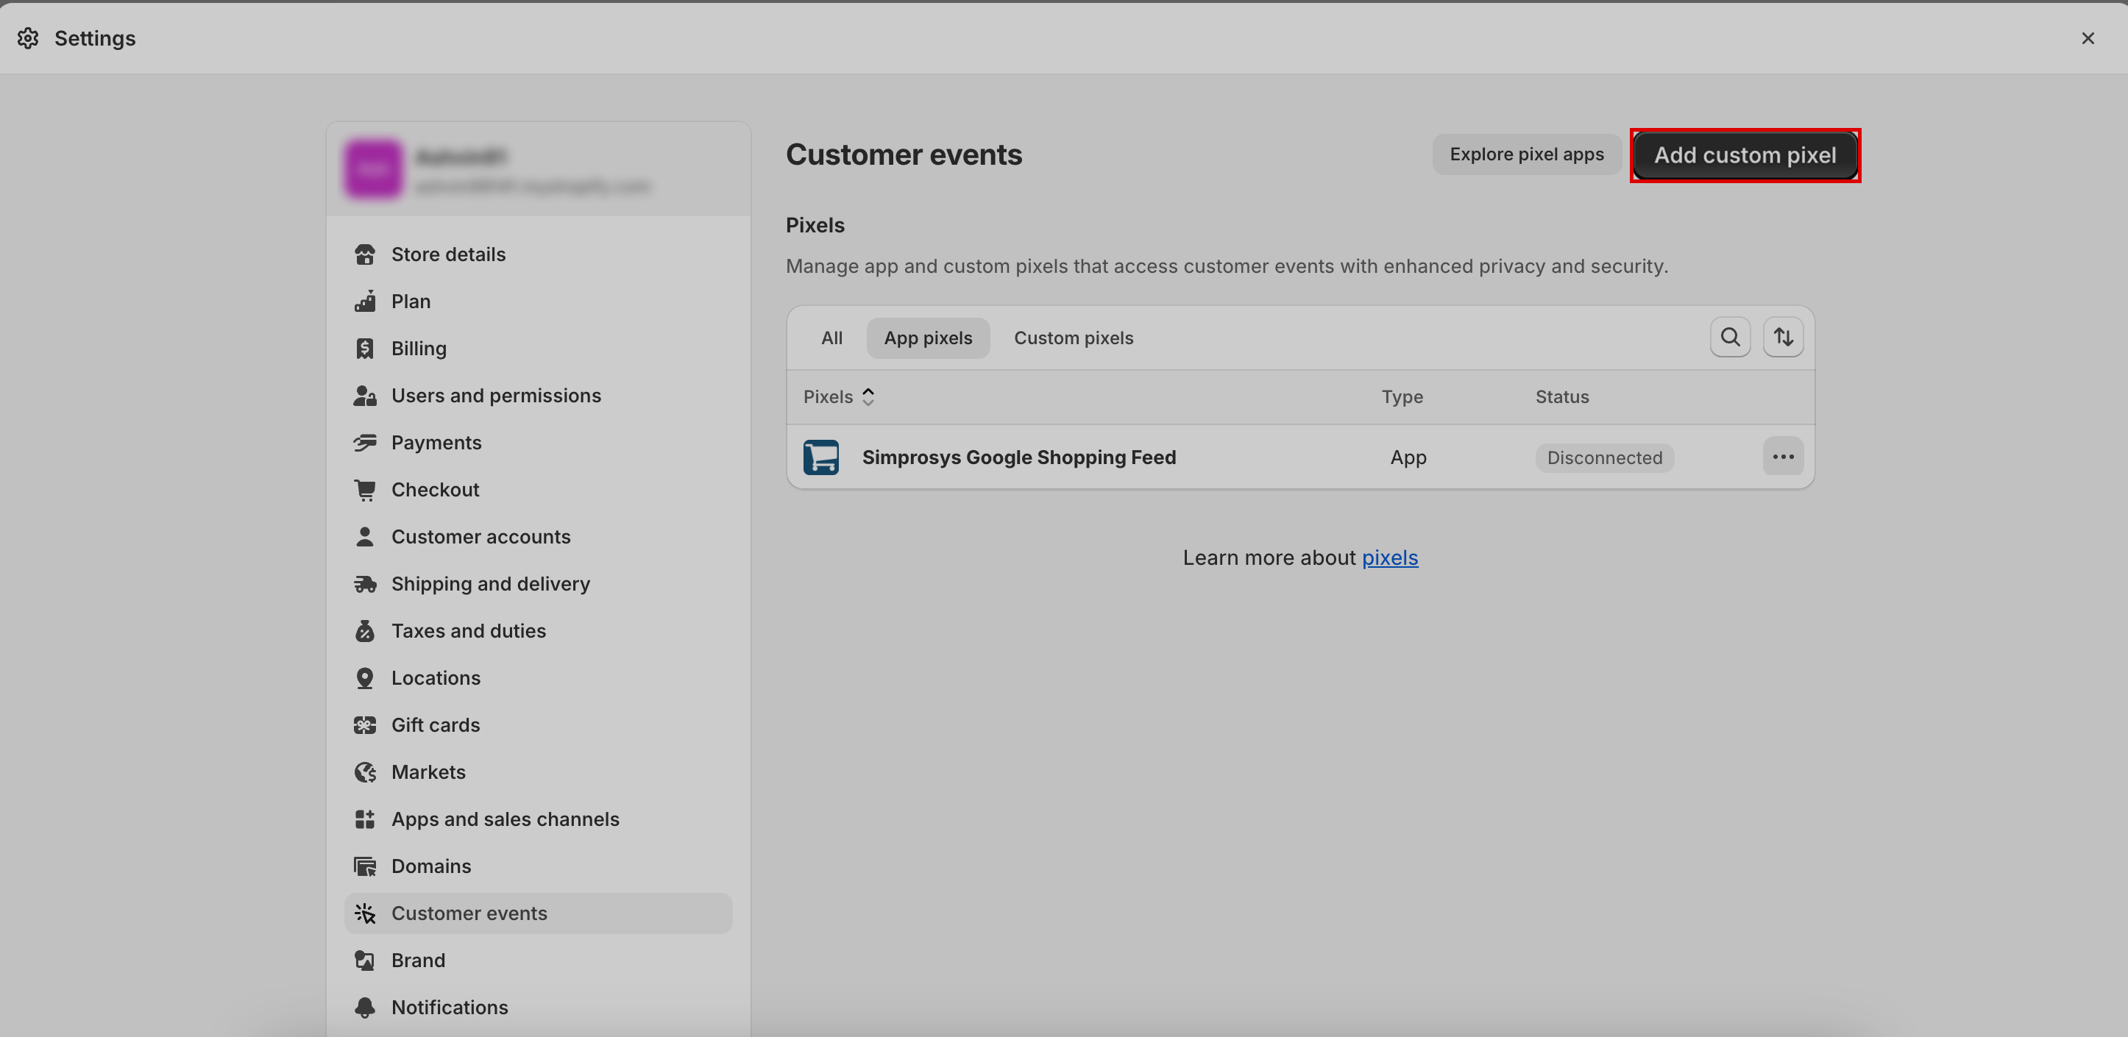Open Users and permissions settings

tap(538, 396)
